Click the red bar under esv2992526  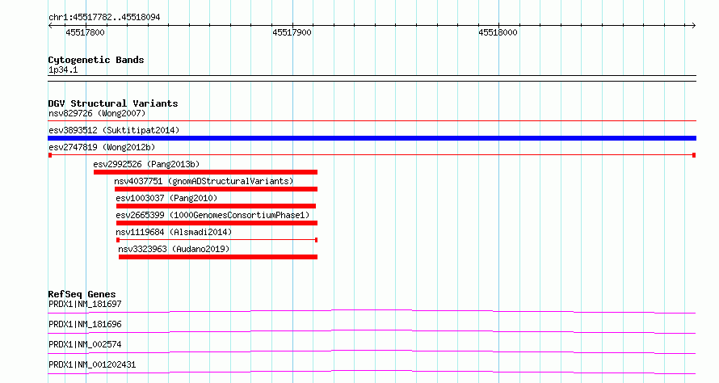pos(205,172)
